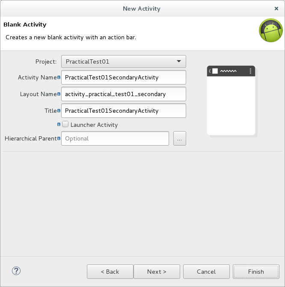Click the 'Creates a new blank activity' description

(71, 37)
